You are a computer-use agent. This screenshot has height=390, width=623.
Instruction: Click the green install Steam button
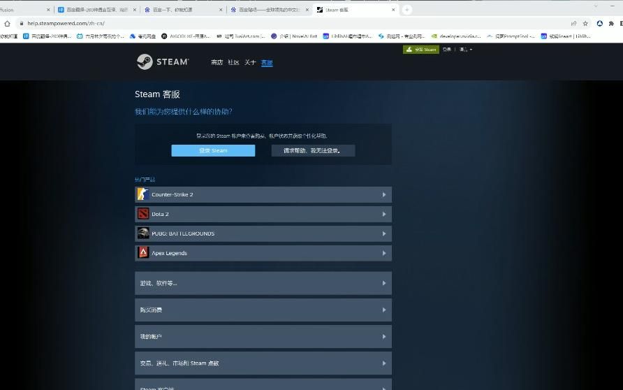[420, 50]
